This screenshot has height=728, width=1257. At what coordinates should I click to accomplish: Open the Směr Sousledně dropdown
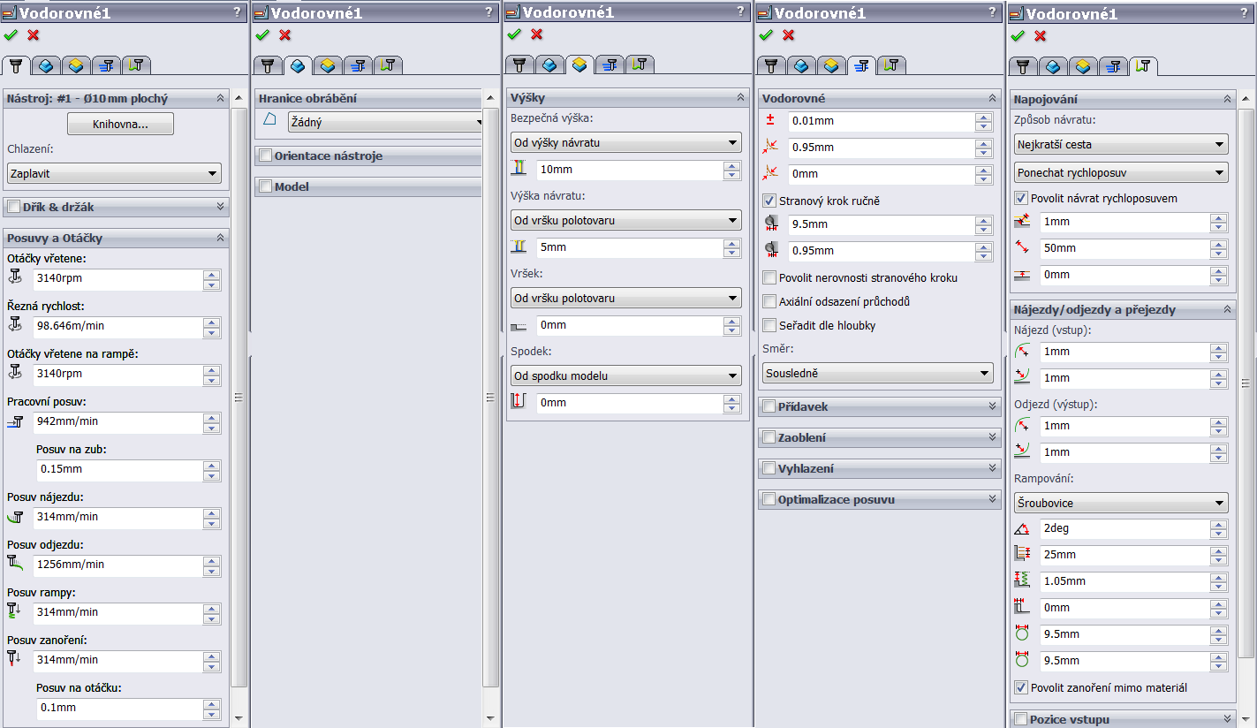[x=878, y=374]
